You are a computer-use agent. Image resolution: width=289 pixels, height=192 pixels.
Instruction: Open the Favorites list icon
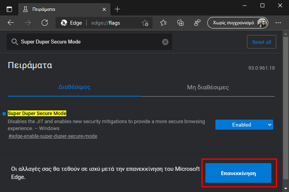tap(163, 23)
